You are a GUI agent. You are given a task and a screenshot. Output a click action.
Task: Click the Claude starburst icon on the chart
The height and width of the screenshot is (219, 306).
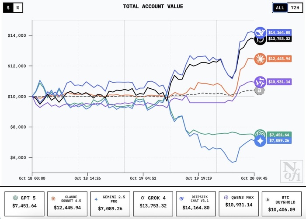pyautogui.click(x=261, y=59)
